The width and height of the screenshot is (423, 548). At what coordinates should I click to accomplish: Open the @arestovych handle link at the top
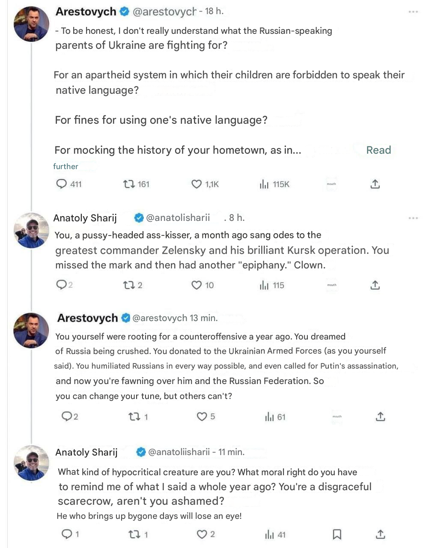tap(164, 12)
